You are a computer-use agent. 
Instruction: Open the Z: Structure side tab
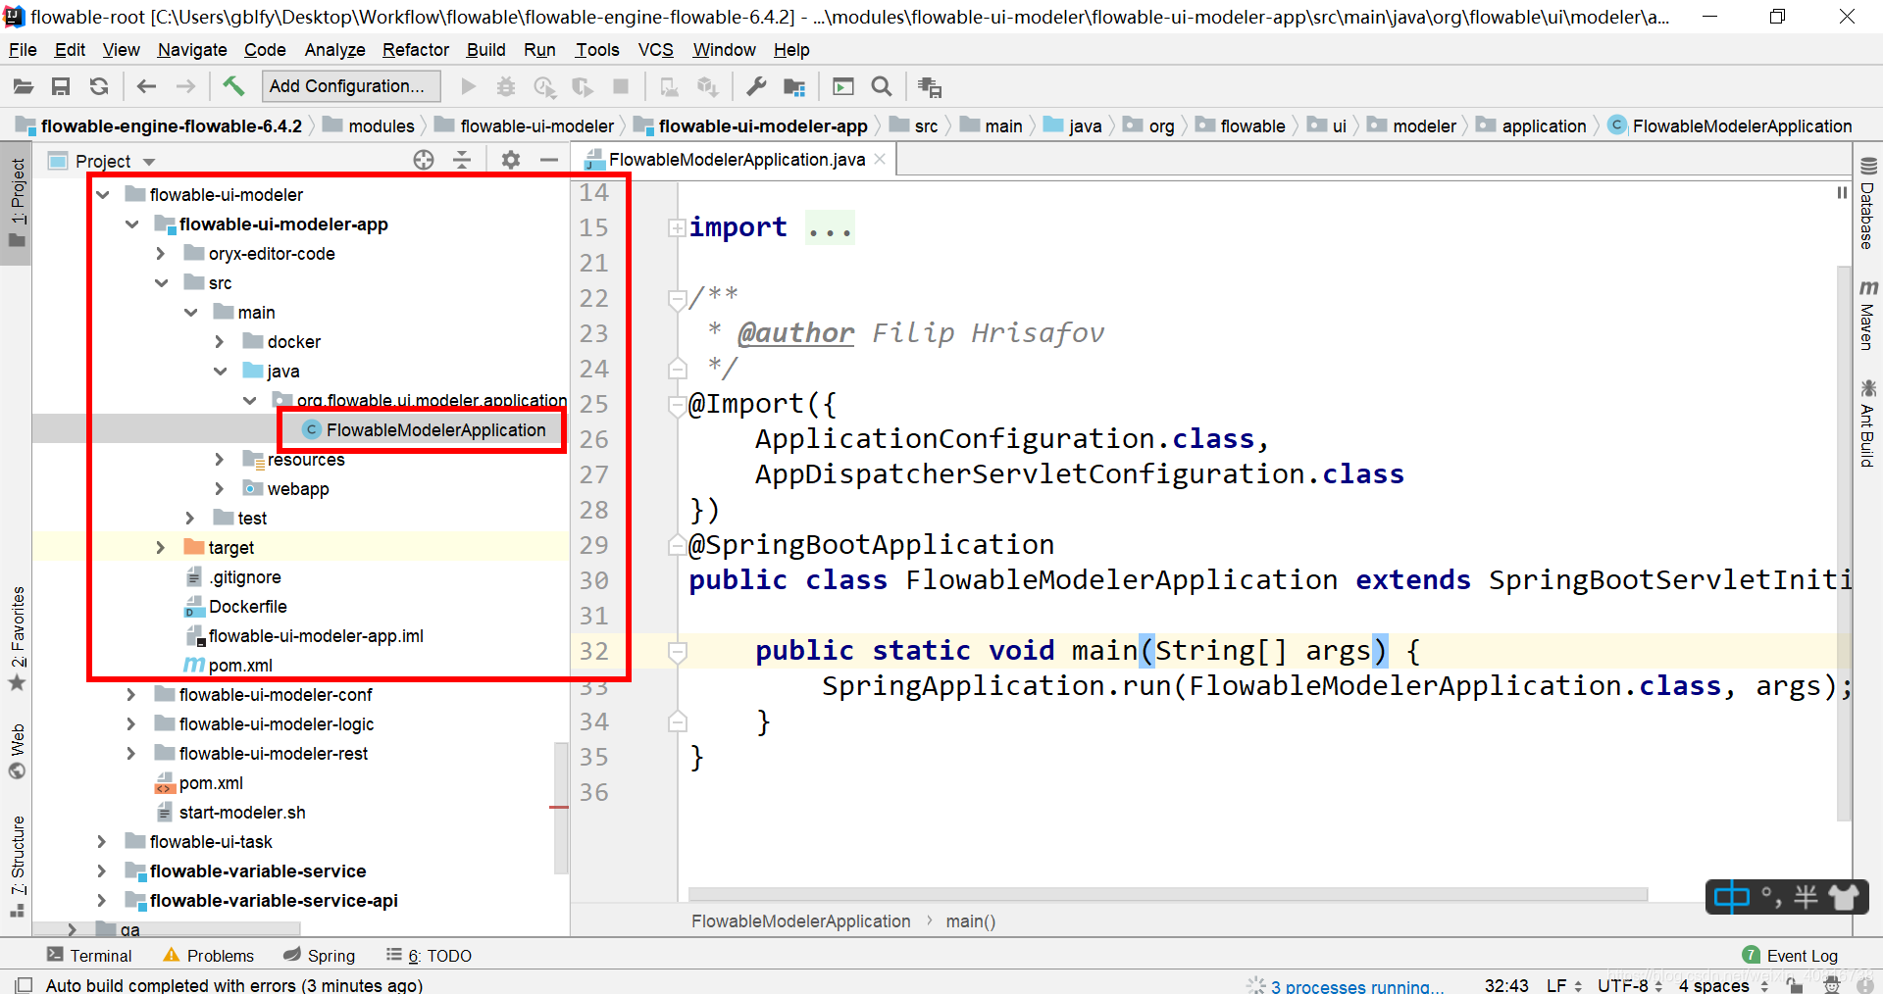17,866
